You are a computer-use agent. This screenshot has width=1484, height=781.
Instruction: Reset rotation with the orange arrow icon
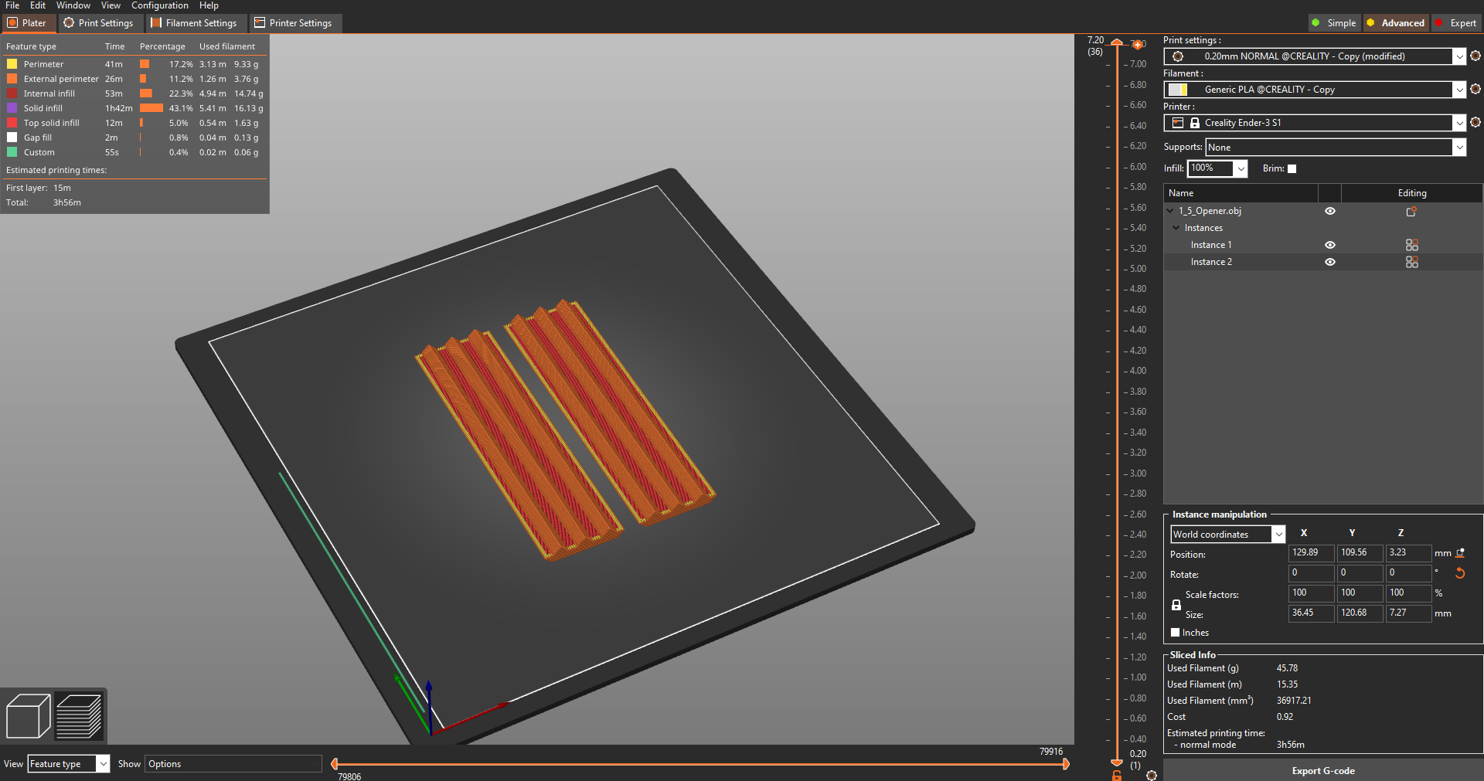click(x=1460, y=573)
